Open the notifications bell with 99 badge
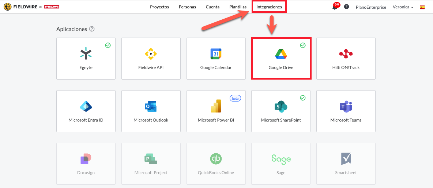Image resolution: width=433 pixels, height=188 pixels. pyautogui.click(x=335, y=7)
